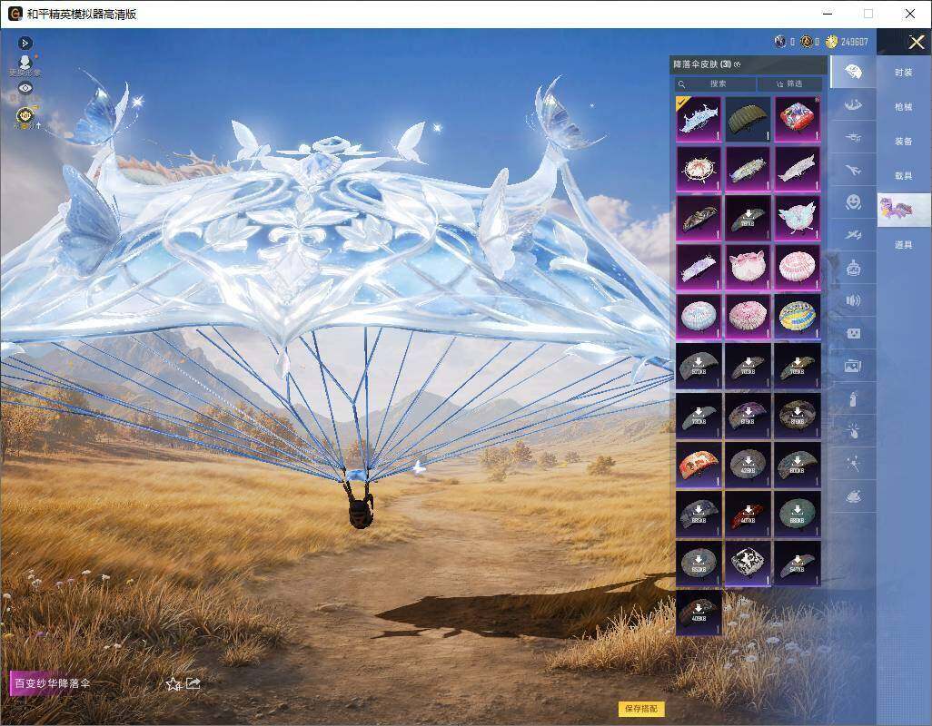Download the 547KB parachute skin
Image resolution: width=932 pixels, height=726 pixels.
tap(797, 563)
